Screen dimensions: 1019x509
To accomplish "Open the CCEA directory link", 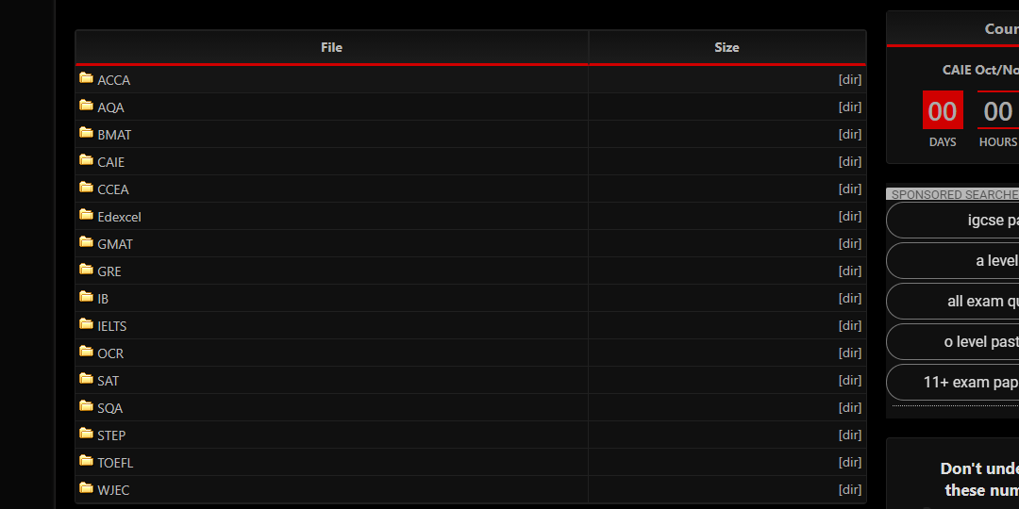I will tap(113, 189).
